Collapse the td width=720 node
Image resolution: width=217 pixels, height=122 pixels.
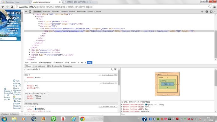(x=39, y=26)
